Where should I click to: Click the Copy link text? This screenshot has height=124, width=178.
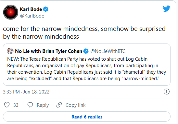pos(75,105)
